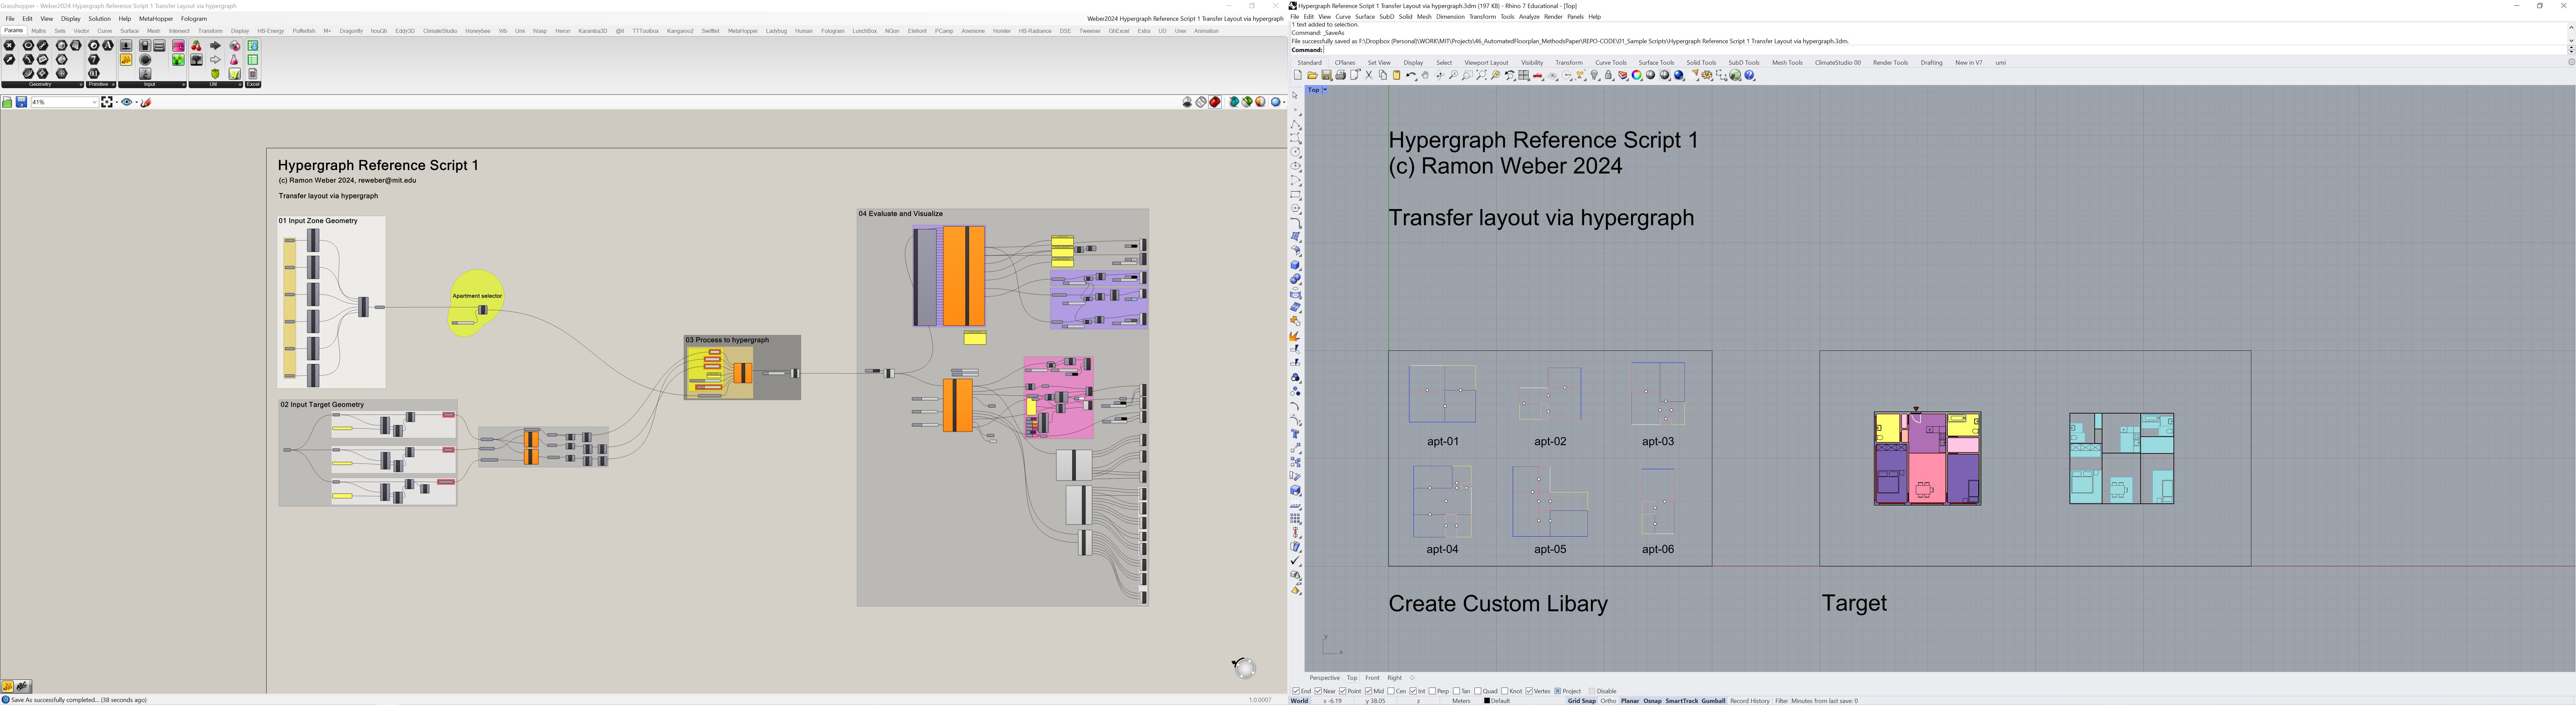Select the Gradient input component icon

(x=178, y=46)
